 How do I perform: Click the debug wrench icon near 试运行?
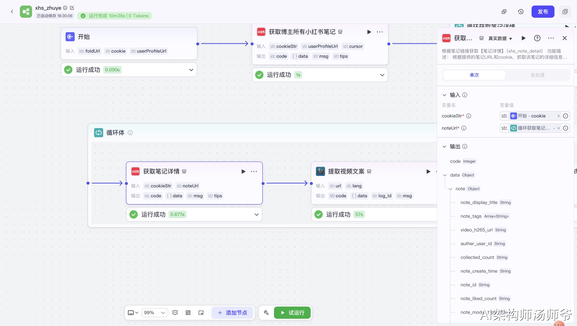266,312
